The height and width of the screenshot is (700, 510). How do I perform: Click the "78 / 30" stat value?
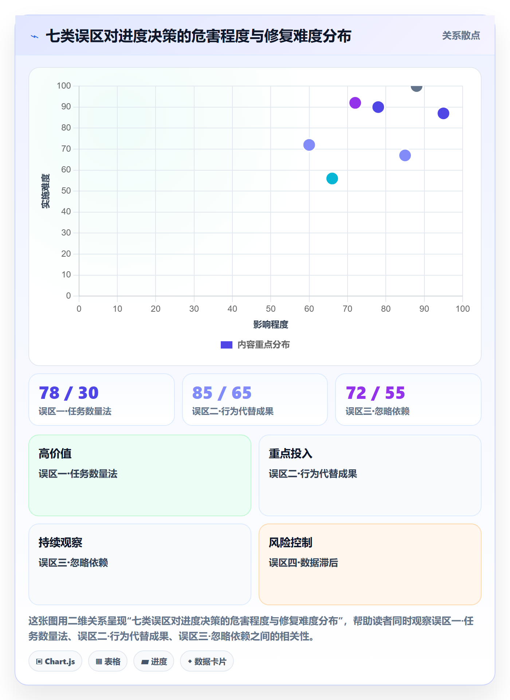(x=69, y=393)
